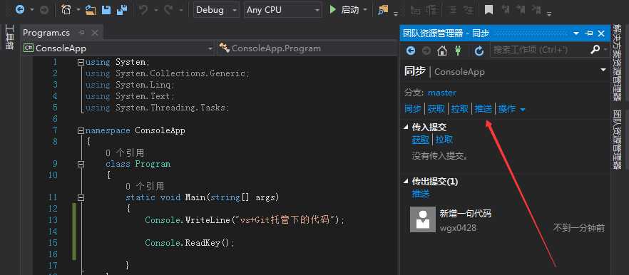The image size is (629, 275).
Task: Open the 操作 actions dropdown
Action: point(511,108)
